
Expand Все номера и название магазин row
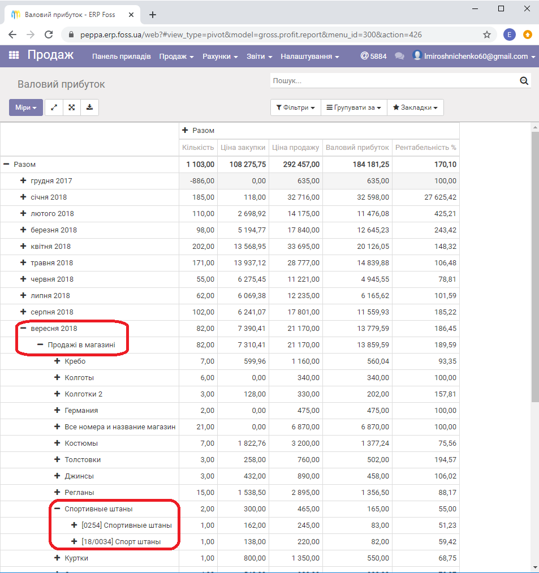57,426
